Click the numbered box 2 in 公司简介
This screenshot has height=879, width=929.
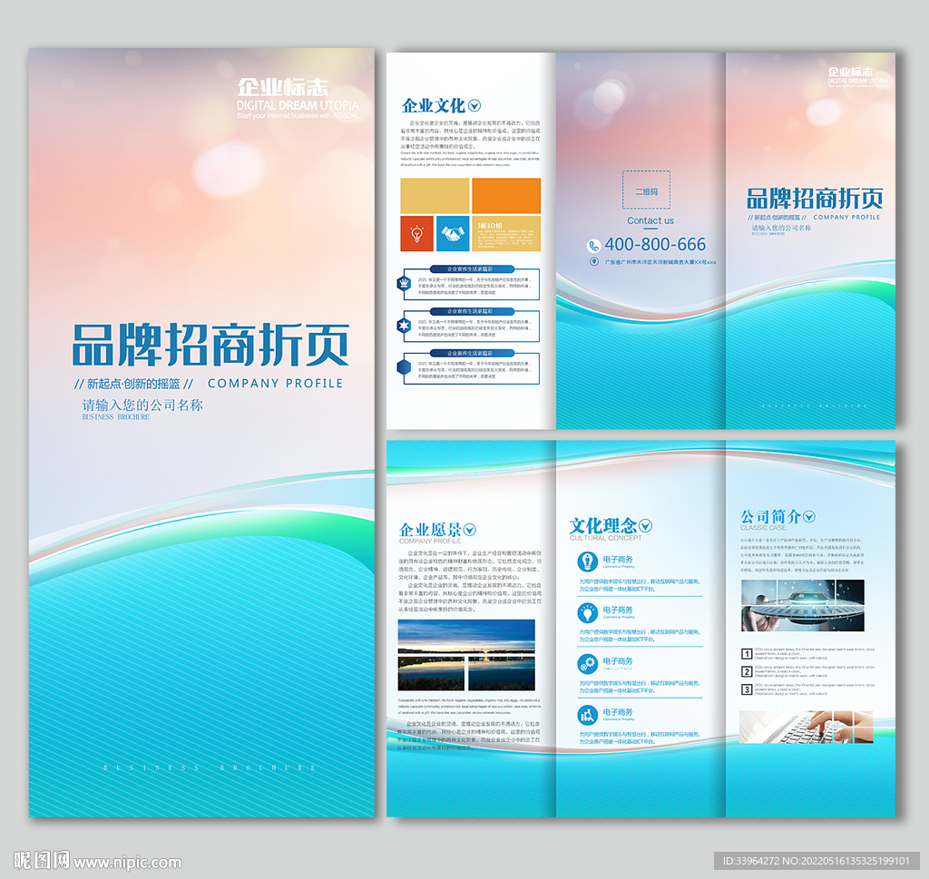(x=747, y=671)
